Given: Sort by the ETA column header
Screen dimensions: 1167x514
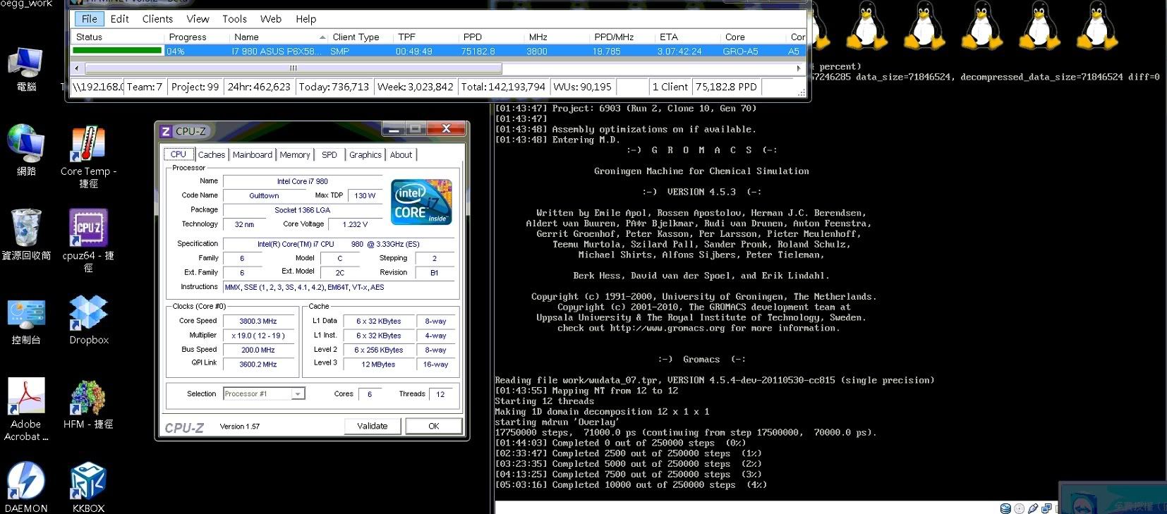Looking at the screenshot, I should click(x=687, y=37).
